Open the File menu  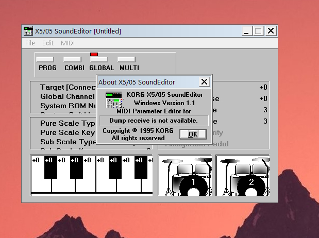(x=30, y=43)
